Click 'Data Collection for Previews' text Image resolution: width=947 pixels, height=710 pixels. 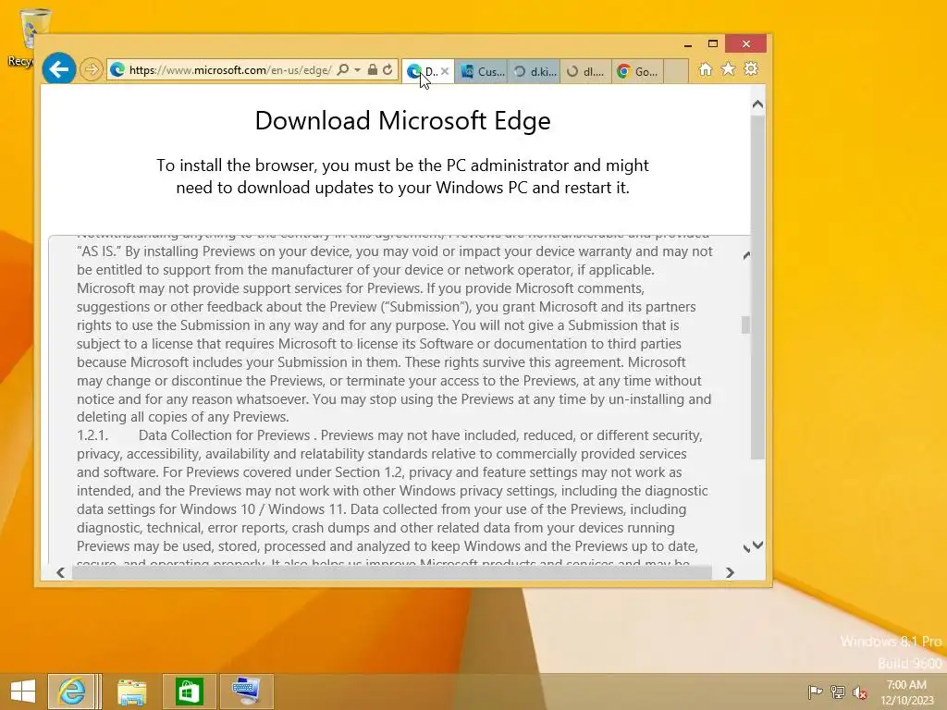coord(224,435)
